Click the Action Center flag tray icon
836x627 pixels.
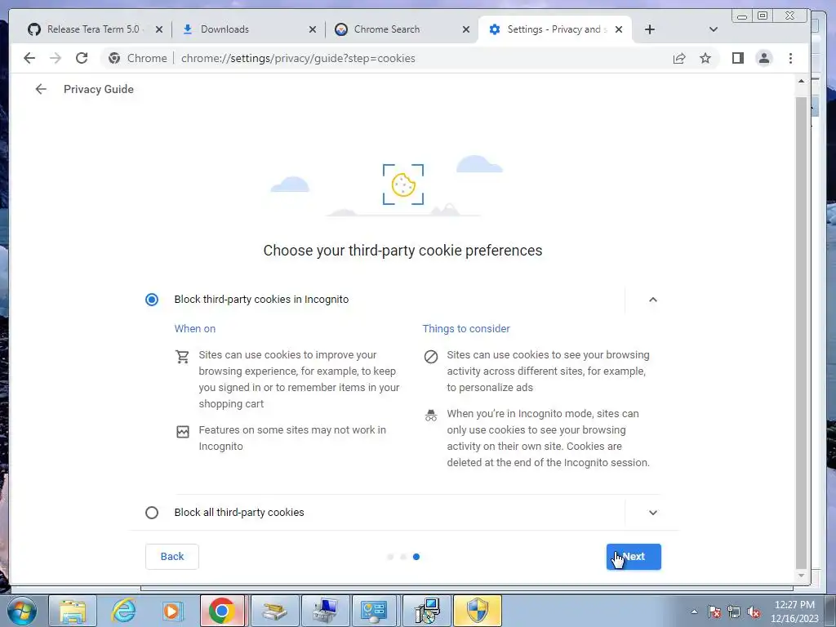tap(714, 611)
